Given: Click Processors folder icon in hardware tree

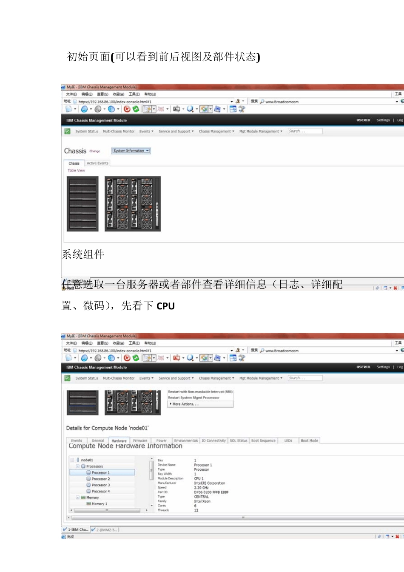Looking at the screenshot, I should (x=83, y=466).
